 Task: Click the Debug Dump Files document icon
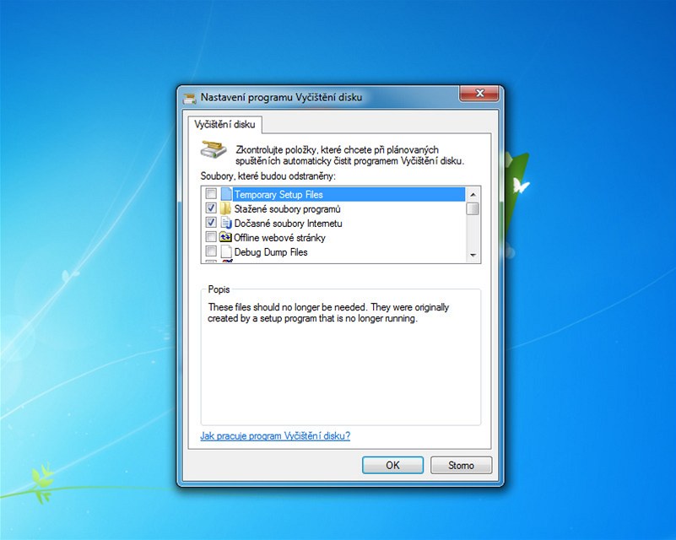225,252
